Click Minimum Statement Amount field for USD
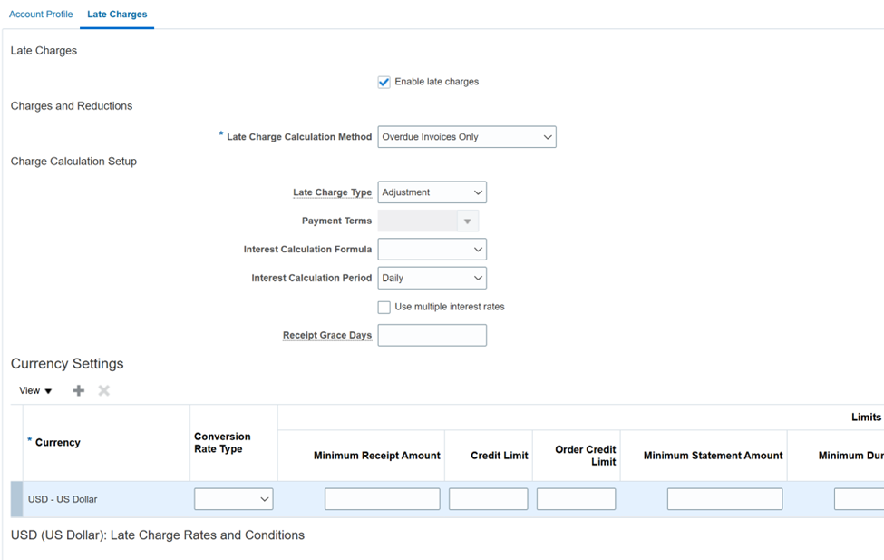884x560 pixels. click(x=725, y=499)
